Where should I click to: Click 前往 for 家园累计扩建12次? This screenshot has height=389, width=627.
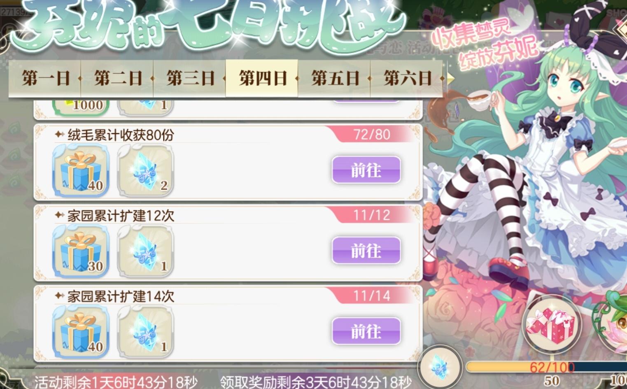point(366,250)
